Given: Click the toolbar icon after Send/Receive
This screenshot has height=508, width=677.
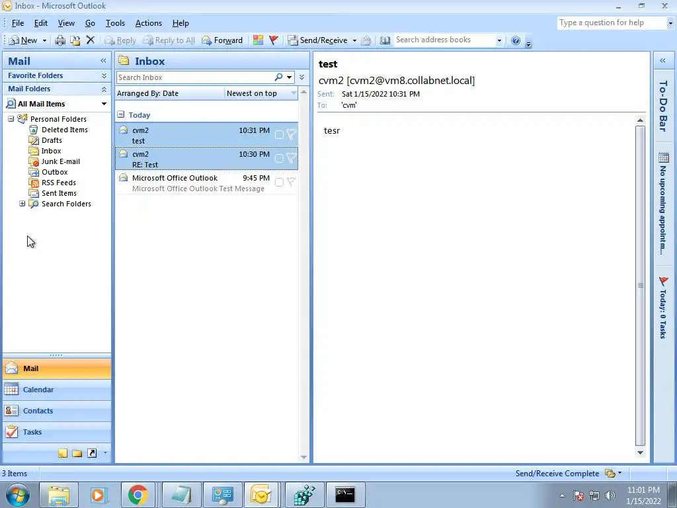Looking at the screenshot, I should tap(366, 40).
